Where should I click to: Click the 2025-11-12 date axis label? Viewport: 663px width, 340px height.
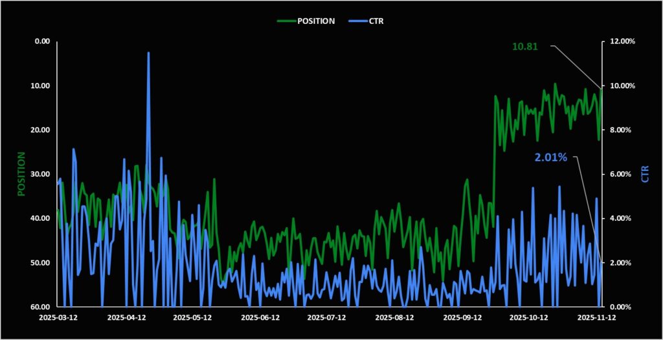tap(597, 318)
